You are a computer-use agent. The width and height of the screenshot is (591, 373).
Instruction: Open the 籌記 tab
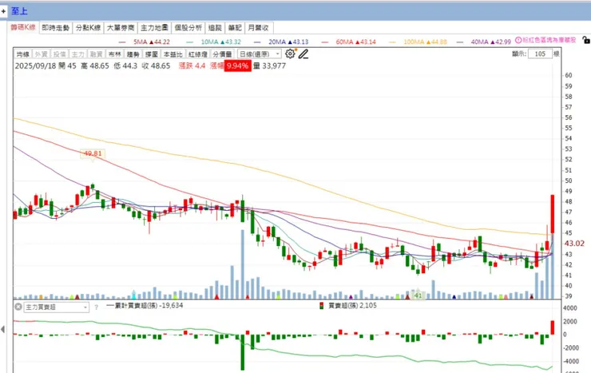[x=235, y=28]
